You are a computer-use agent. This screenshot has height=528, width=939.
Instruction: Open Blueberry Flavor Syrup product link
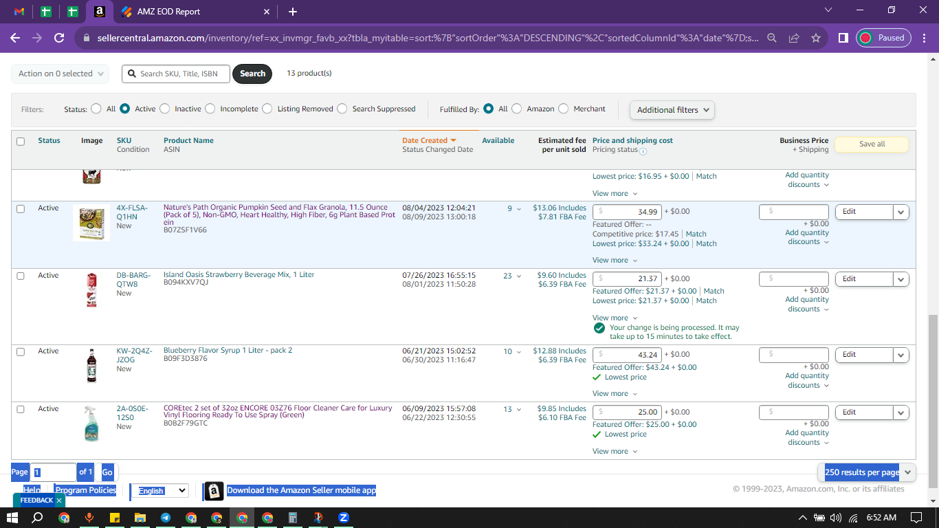tap(228, 351)
